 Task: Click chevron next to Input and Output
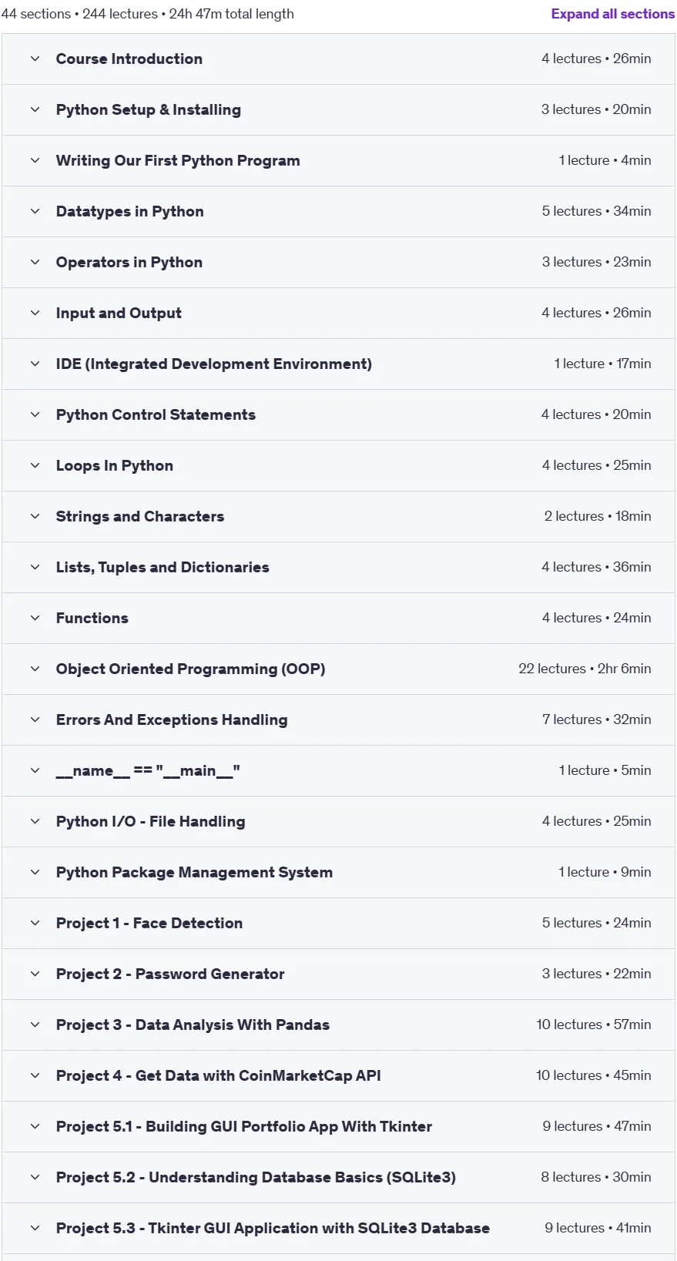pyautogui.click(x=35, y=313)
